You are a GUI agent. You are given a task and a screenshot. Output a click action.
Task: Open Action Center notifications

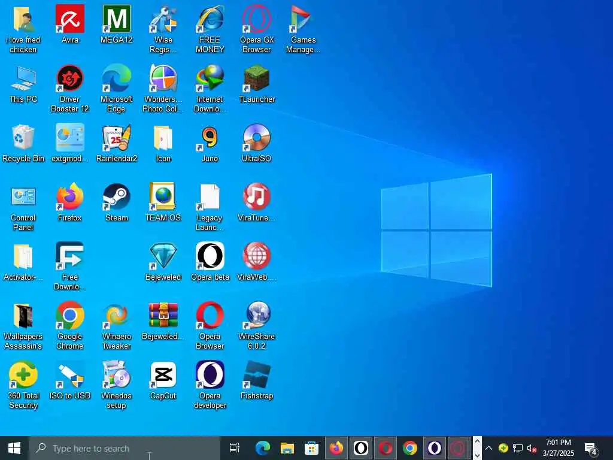click(591, 449)
